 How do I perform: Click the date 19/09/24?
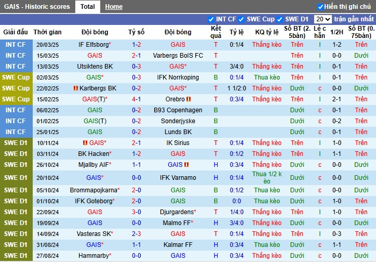pyautogui.click(x=47, y=223)
